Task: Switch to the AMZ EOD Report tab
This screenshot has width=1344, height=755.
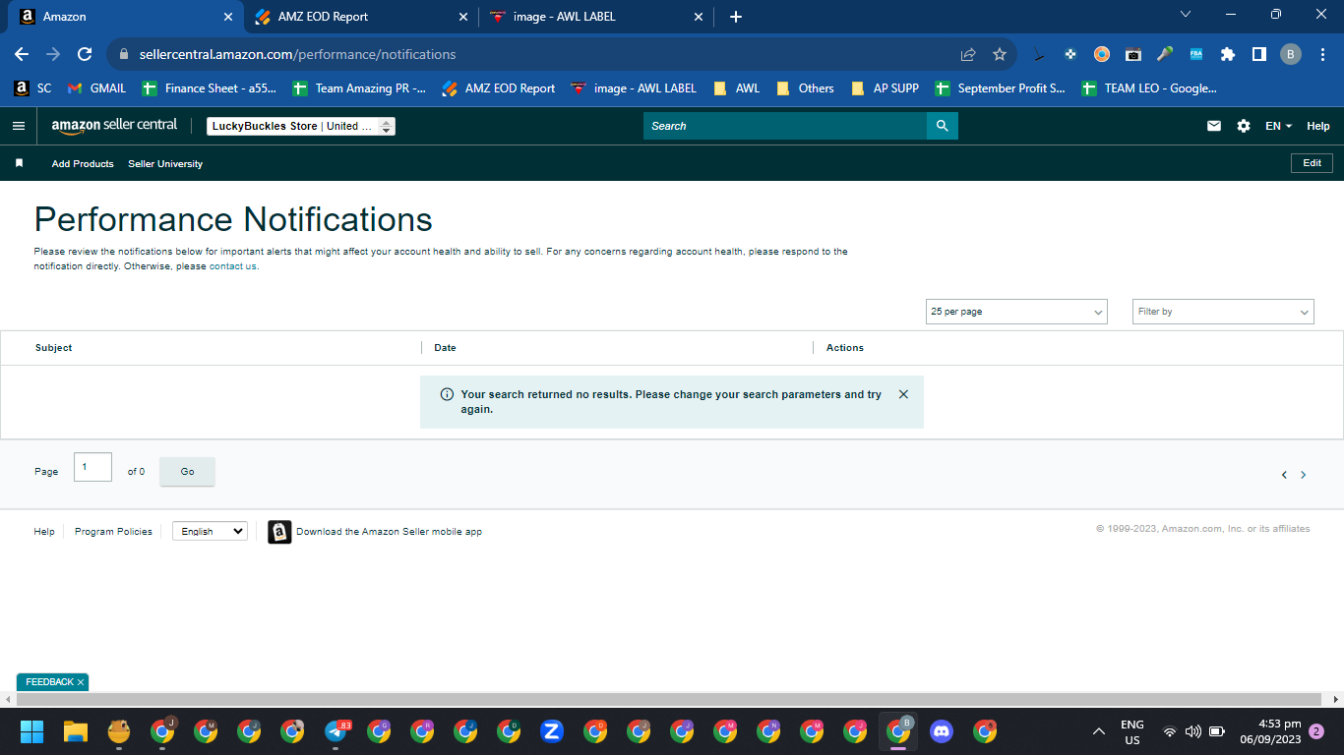Action: click(359, 17)
